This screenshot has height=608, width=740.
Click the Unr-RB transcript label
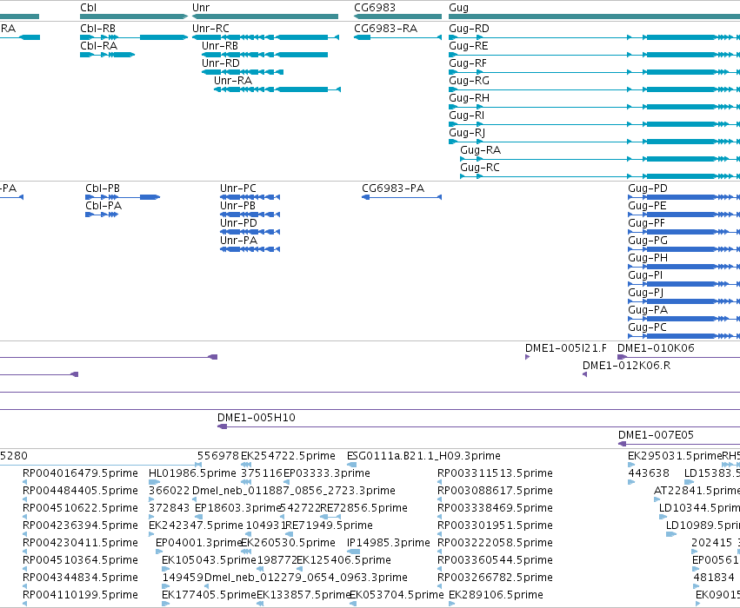point(220,46)
